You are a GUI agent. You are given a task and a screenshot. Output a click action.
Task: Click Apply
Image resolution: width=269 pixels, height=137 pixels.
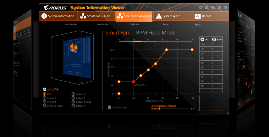pyautogui.click(x=197, y=24)
